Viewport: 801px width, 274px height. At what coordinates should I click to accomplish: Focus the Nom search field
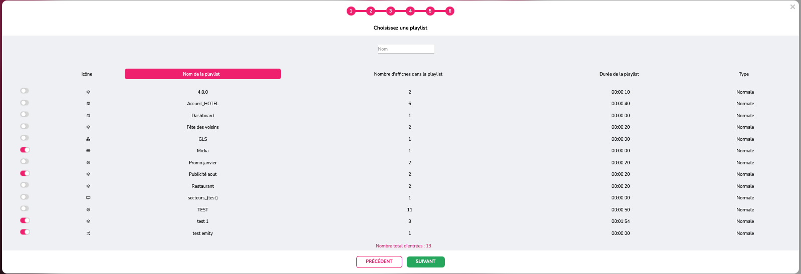[x=406, y=49]
